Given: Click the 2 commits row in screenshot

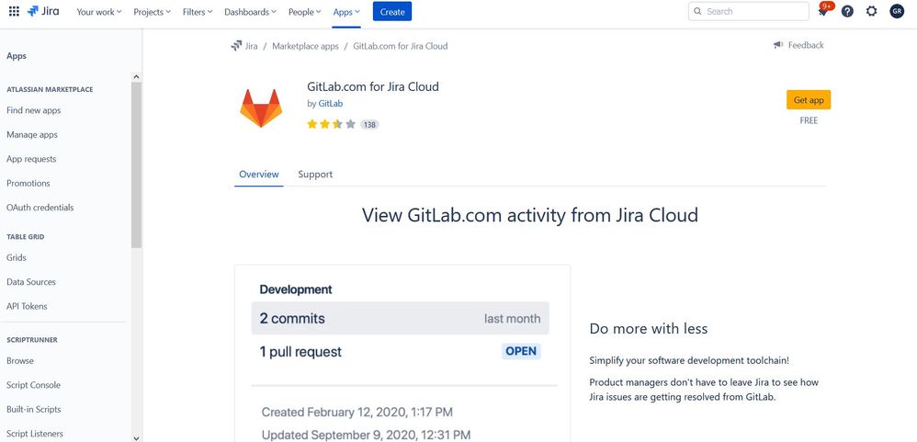Looking at the screenshot, I should pyautogui.click(x=400, y=319).
